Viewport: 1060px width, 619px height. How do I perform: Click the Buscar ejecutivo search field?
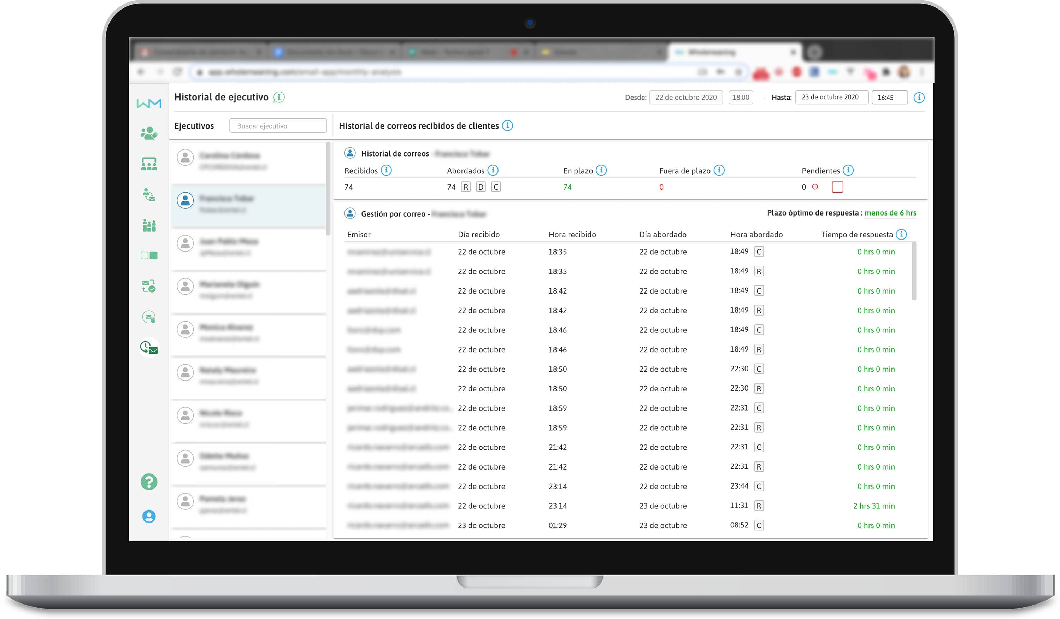[x=278, y=126]
